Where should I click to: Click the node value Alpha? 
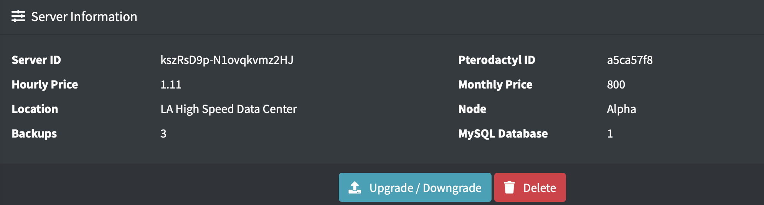[x=621, y=109]
